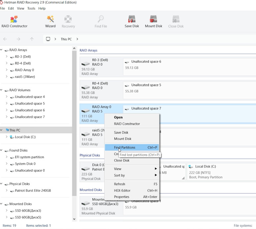Open the Tools menu
Image resolution: width=256 pixels, height=229 pixels.
pos(31,8)
